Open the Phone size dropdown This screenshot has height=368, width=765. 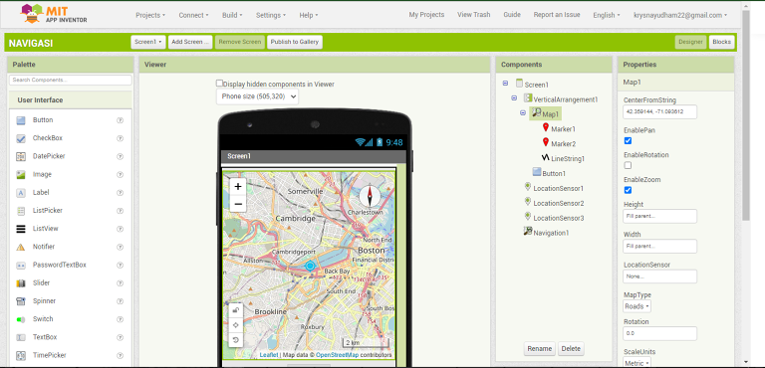258,96
